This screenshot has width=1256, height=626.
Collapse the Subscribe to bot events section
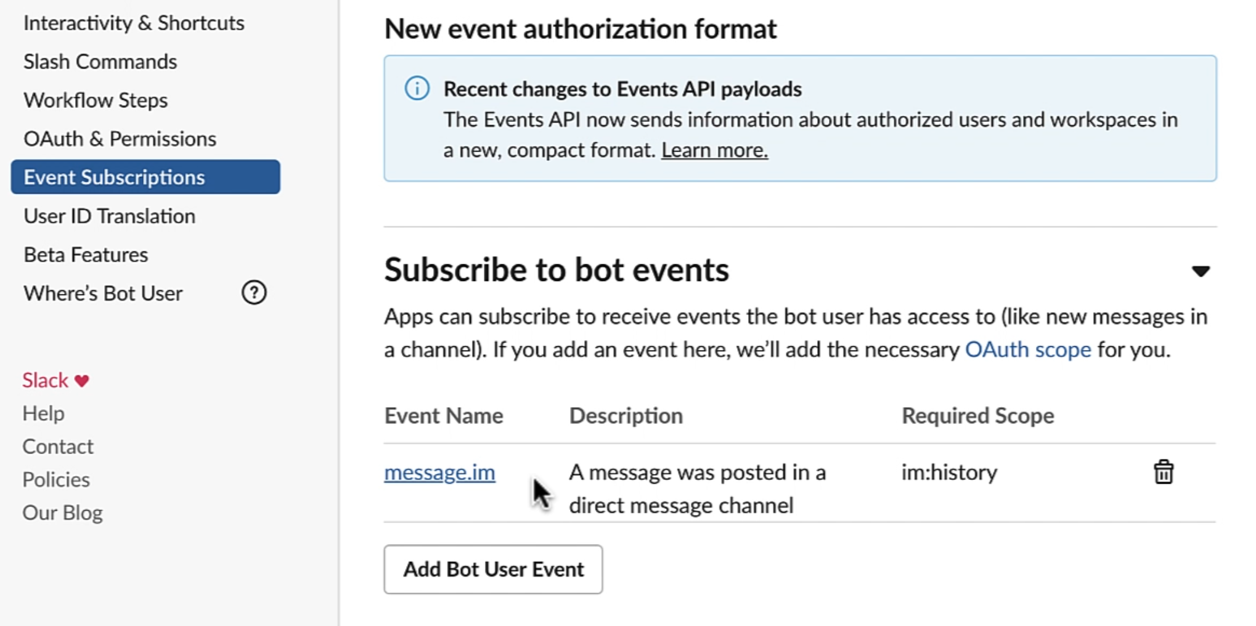coord(1201,271)
